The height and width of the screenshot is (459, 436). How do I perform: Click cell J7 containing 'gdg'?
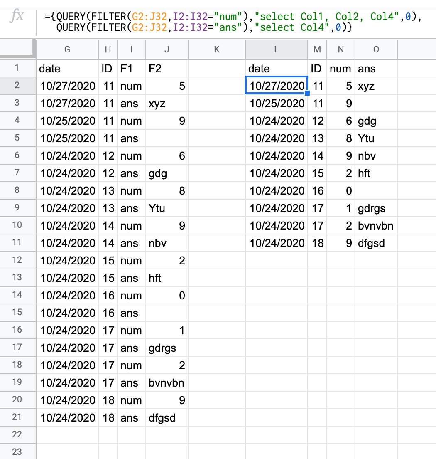click(167, 173)
